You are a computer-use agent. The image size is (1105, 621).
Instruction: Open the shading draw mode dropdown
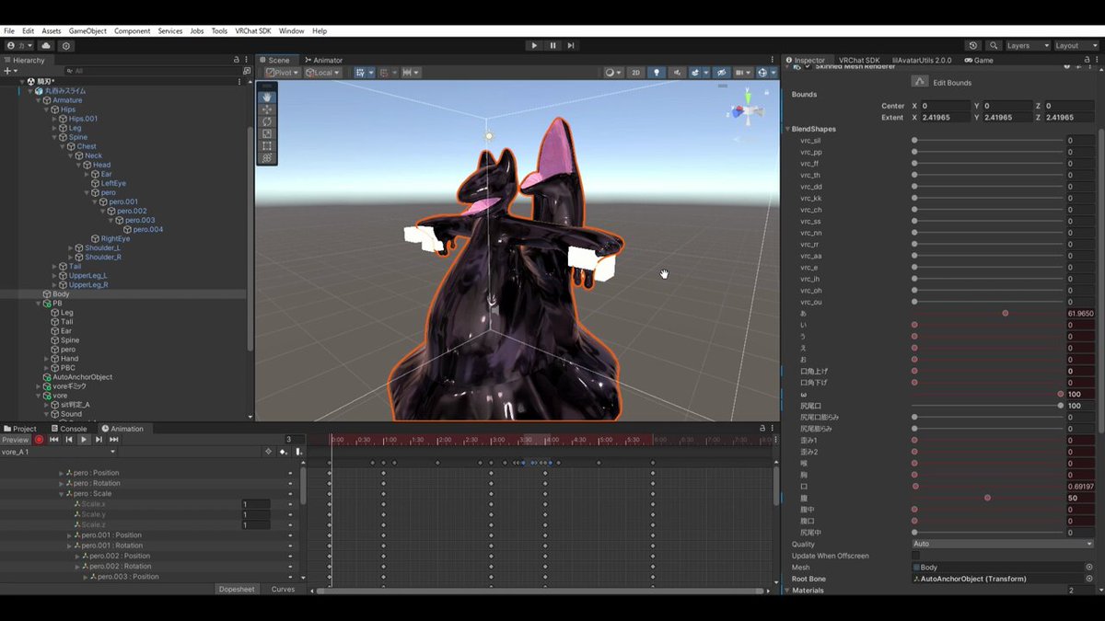tap(613, 73)
